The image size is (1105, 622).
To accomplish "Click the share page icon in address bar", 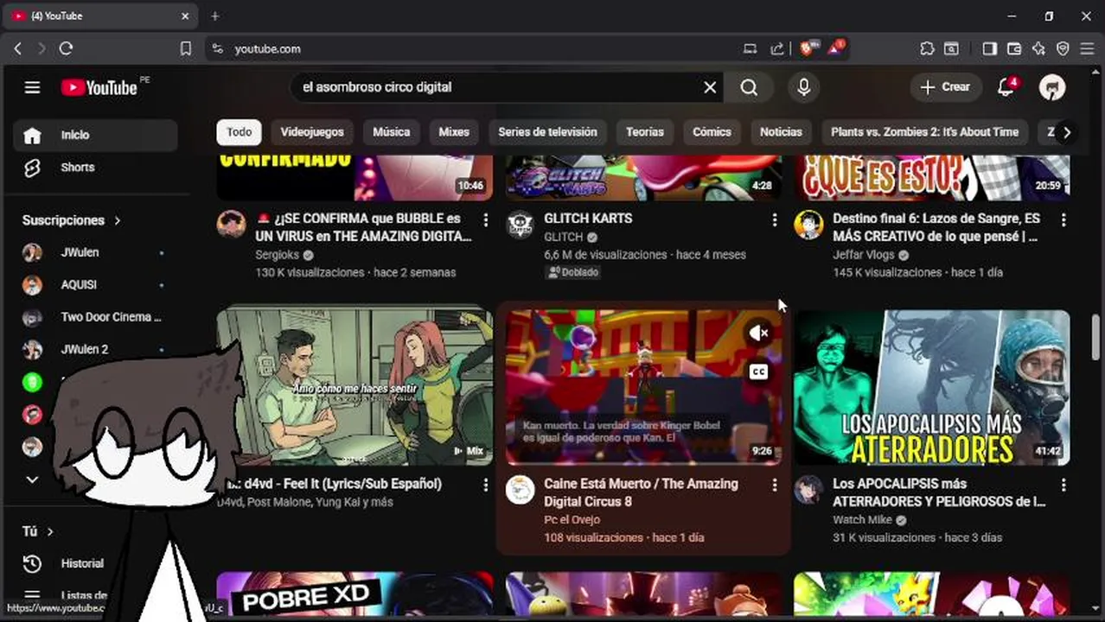I will pos(777,49).
